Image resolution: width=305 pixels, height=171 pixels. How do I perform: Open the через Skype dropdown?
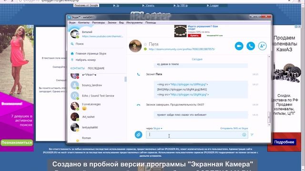[154, 128]
